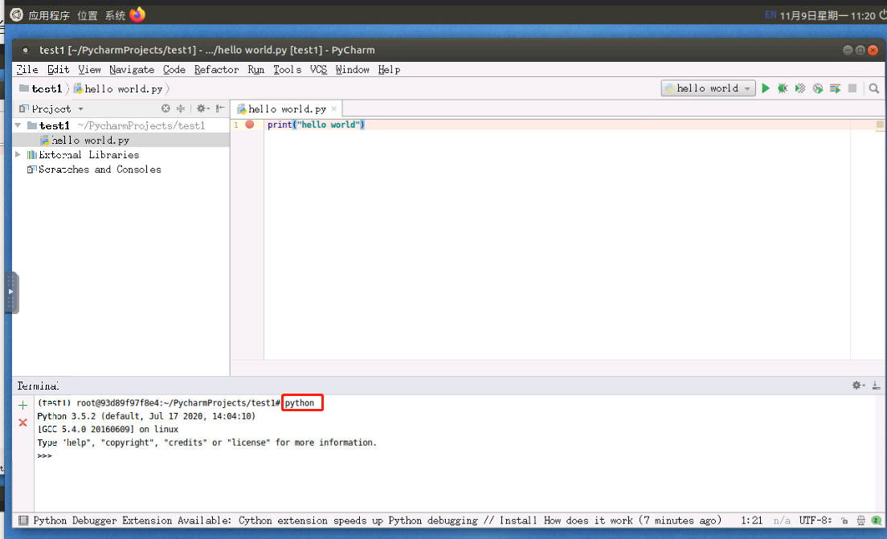Open the inspector (Hector) icon in status bar
This screenshot has height=539, width=887.
click(x=860, y=521)
